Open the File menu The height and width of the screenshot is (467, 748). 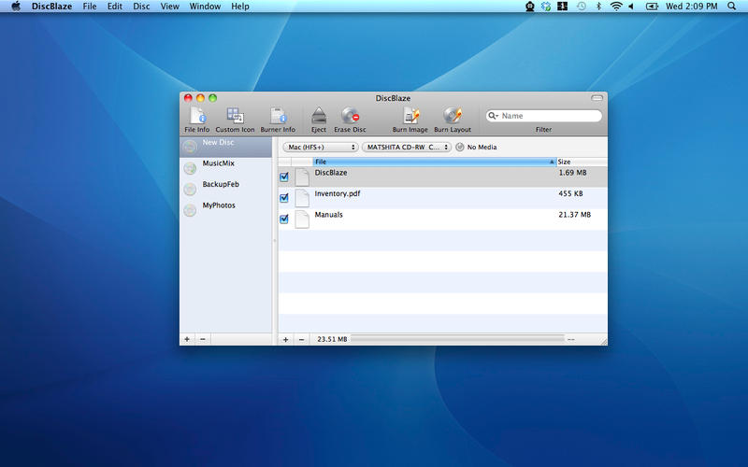(x=89, y=7)
